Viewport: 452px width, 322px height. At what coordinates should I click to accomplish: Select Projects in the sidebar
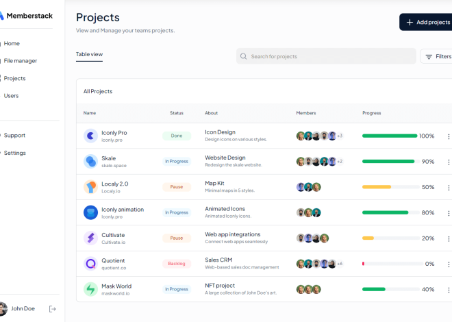tap(14, 78)
